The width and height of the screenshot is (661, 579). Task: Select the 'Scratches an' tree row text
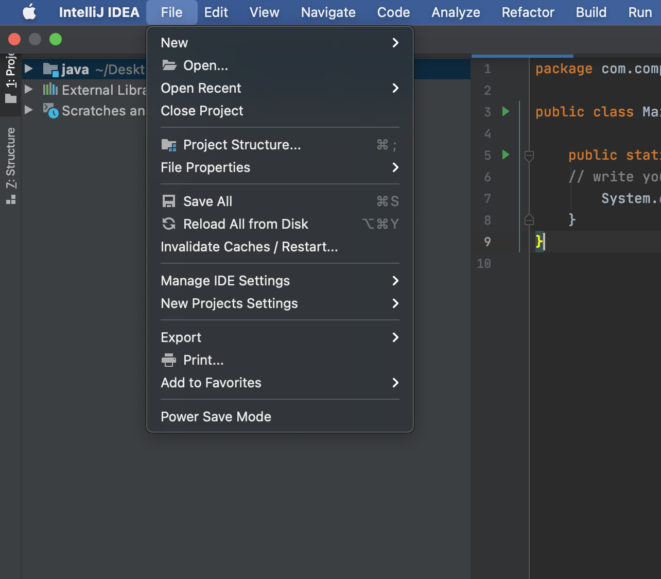point(103,111)
